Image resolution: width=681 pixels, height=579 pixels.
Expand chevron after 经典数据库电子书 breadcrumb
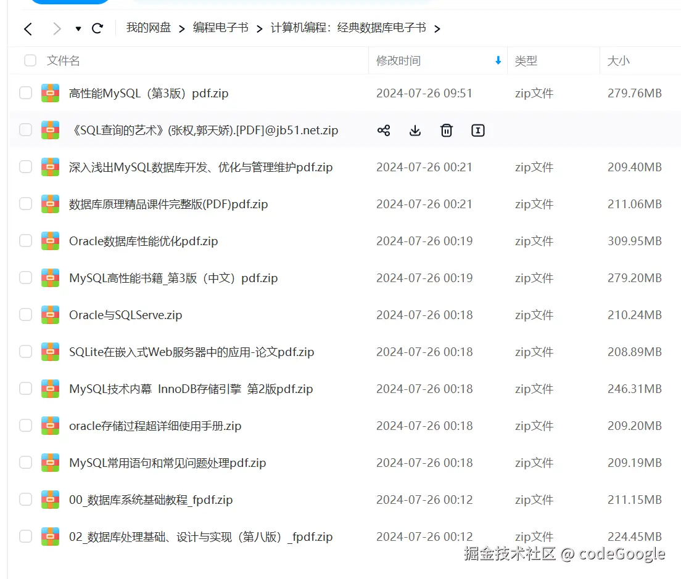(x=437, y=29)
